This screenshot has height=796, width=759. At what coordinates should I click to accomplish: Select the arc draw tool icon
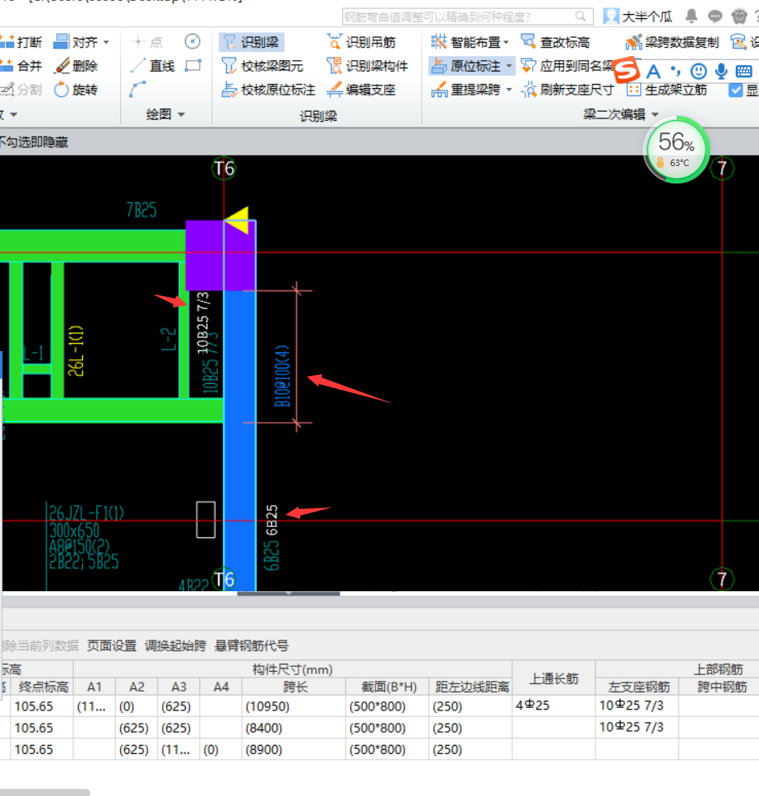click(x=137, y=90)
